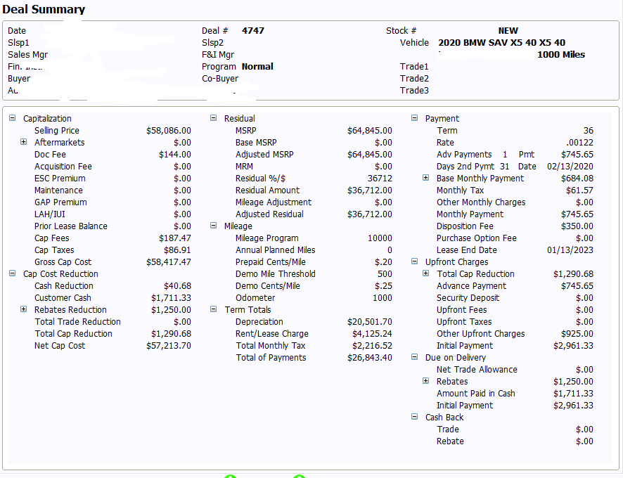Image resolution: width=623 pixels, height=478 pixels.
Task: Select the Net Trade Allowance label
Action: (477, 370)
